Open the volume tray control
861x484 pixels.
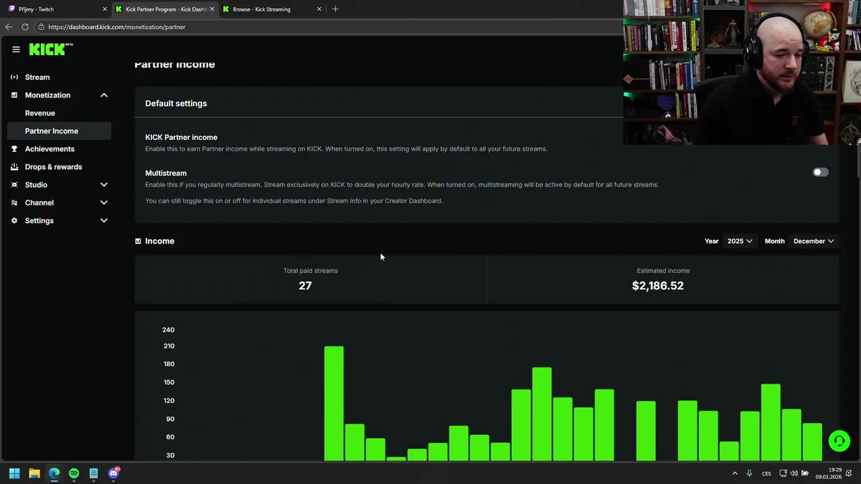click(794, 473)
